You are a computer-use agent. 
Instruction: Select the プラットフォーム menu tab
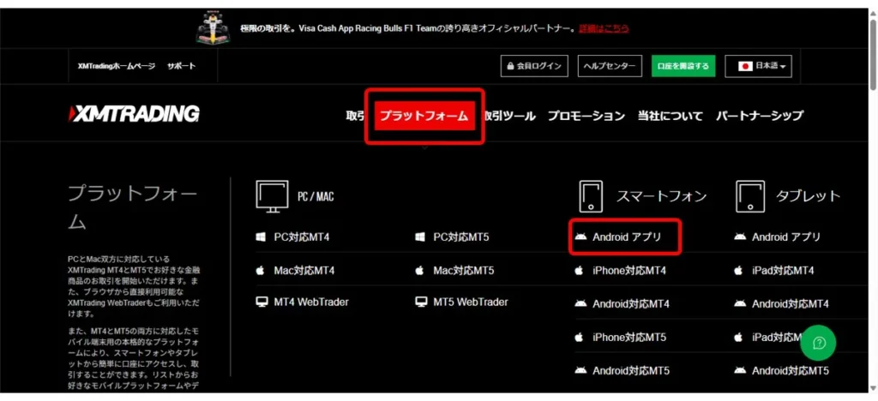click(424, 116)
